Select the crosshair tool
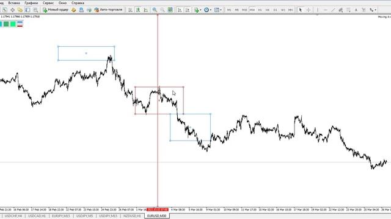Image resolution: width=391 pixels, height=219 pixels. pyautogui.click(x=309, y=10)
